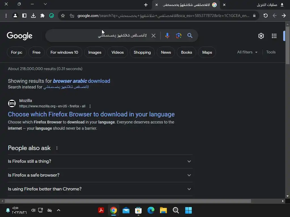
Task: Open Microsoft Store from taskbar
Action: point(138,210)
